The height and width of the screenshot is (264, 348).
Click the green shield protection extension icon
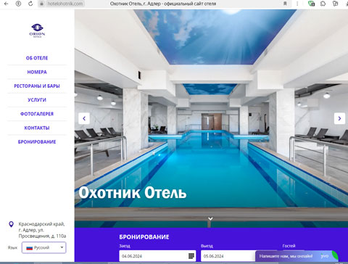(311, 4)
